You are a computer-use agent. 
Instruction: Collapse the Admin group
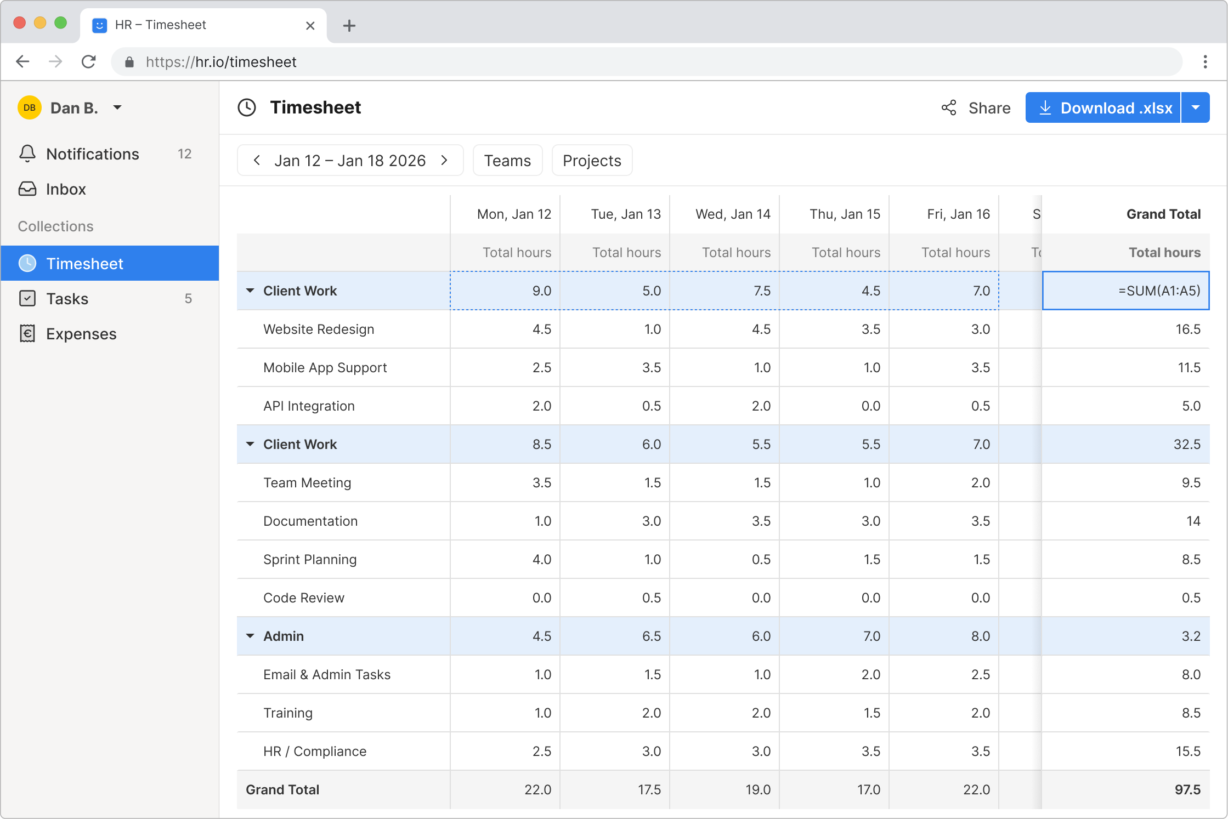pyautogui.click(x=250, y=636)
